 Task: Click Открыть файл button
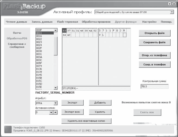(155, 33)
